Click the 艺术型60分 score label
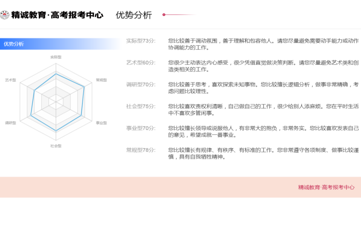 click(x=141, y=63)
